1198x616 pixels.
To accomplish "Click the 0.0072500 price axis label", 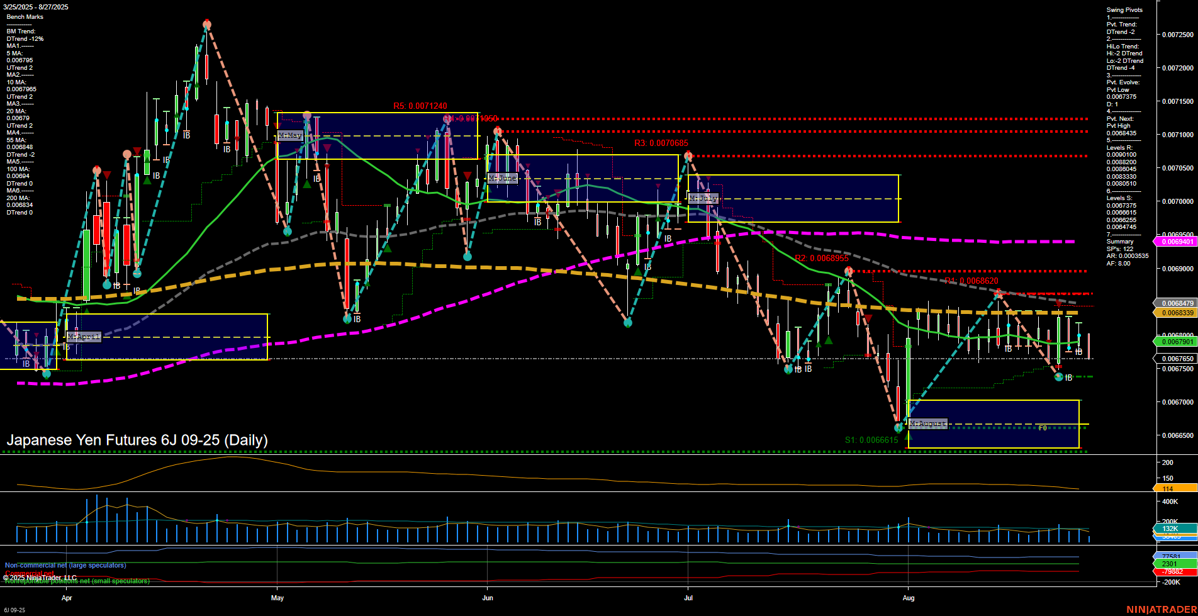I will coord(1178,35).
